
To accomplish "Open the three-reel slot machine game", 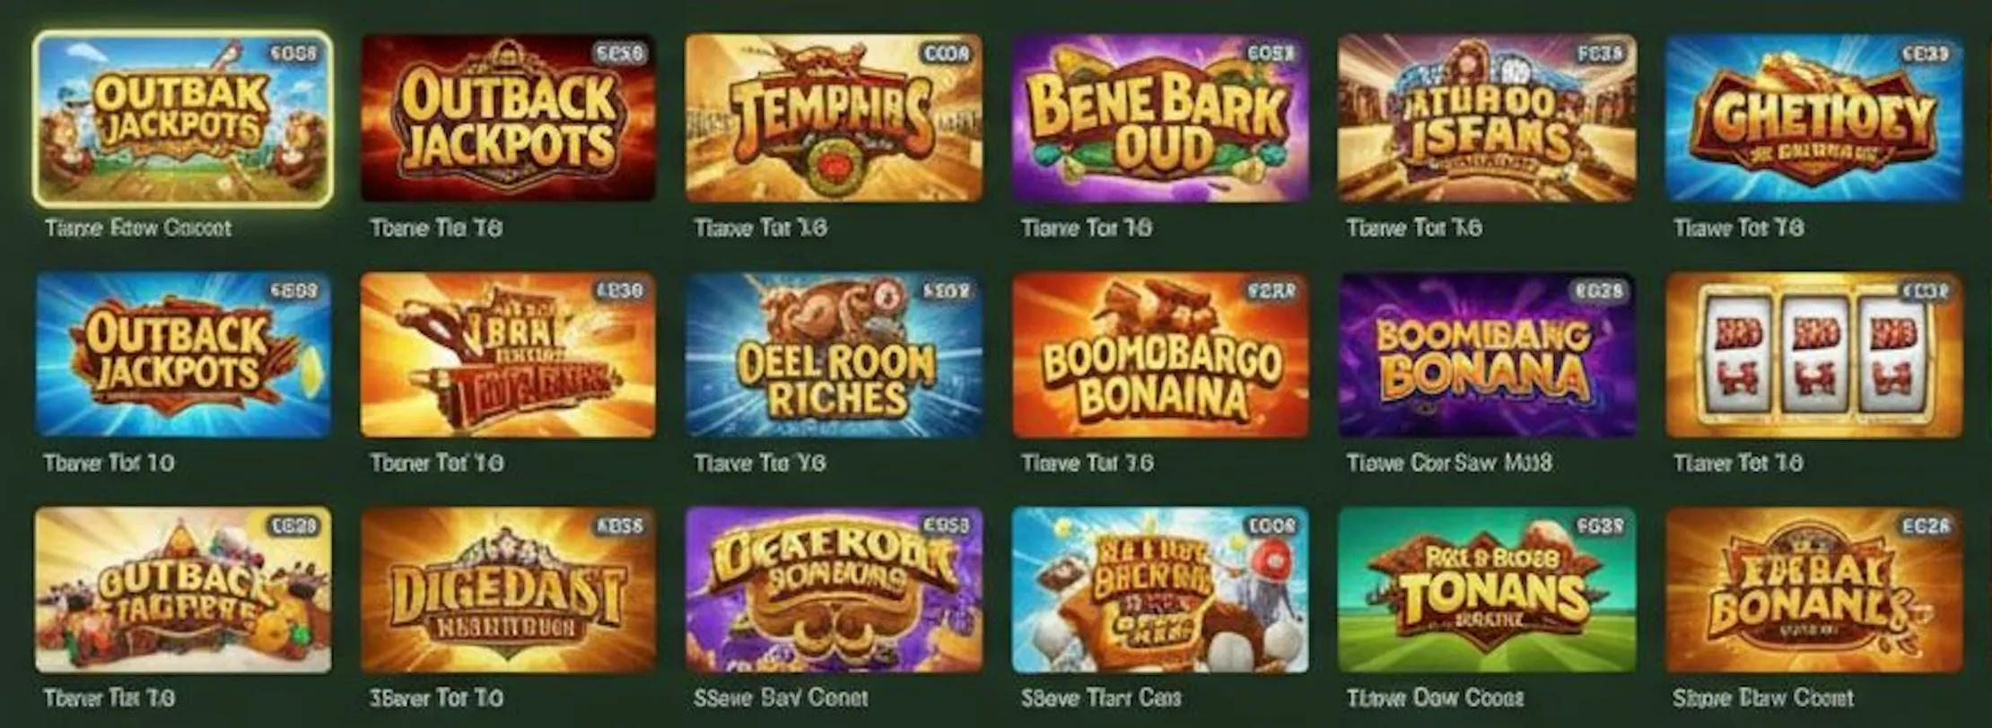I will (x=1813, y=355).
